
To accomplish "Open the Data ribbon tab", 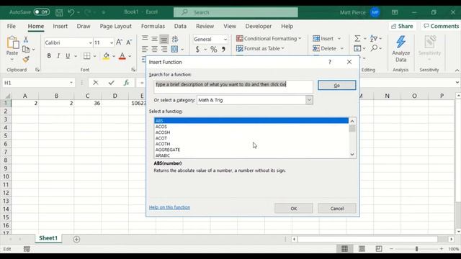I will 180,26.
